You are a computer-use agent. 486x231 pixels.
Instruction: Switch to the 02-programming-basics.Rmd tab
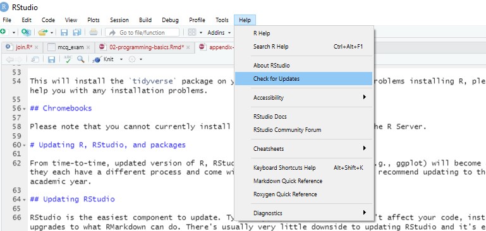[147, 47]
